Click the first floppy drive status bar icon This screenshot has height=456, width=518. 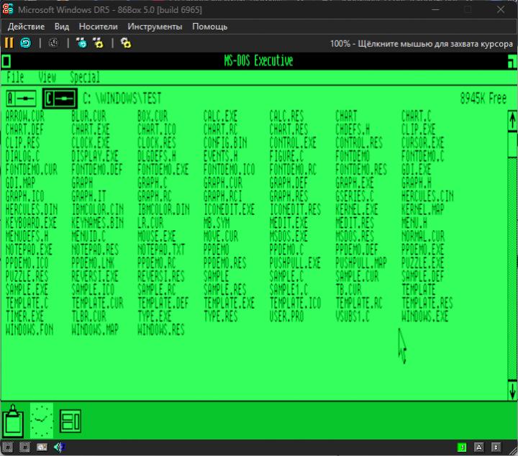pyautogui.click(x=8, y=447)
